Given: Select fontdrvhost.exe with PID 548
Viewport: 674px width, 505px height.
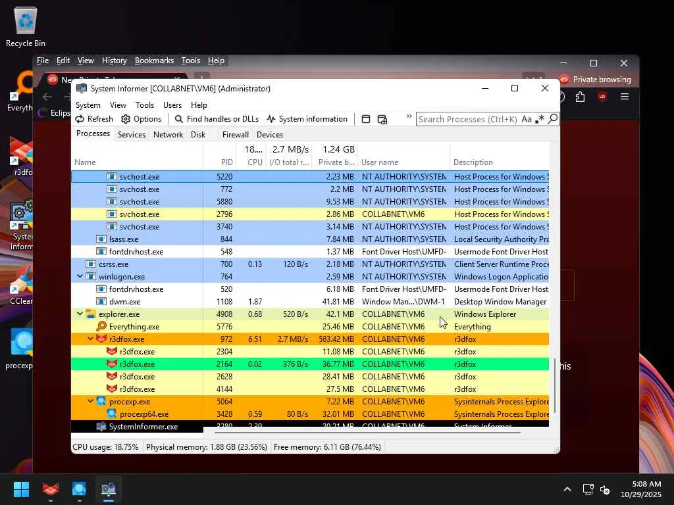Looking at the screenshot, I should coord(310,252).
